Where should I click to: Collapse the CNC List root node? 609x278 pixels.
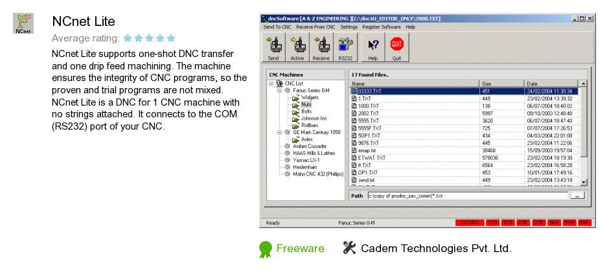click(x=271, y=84)
